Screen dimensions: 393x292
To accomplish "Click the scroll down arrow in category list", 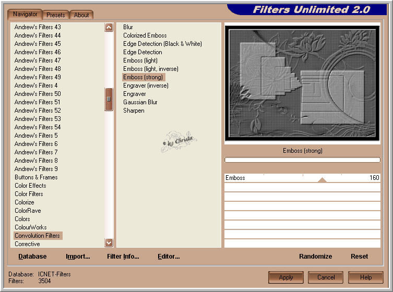I will click(x=109, y=242).
